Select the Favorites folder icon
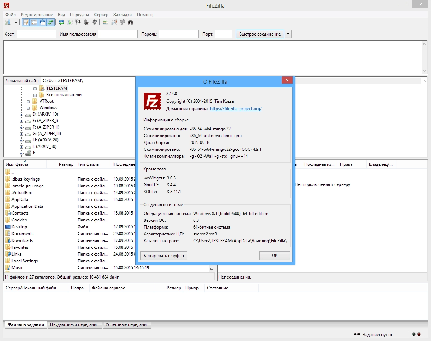 8,247
